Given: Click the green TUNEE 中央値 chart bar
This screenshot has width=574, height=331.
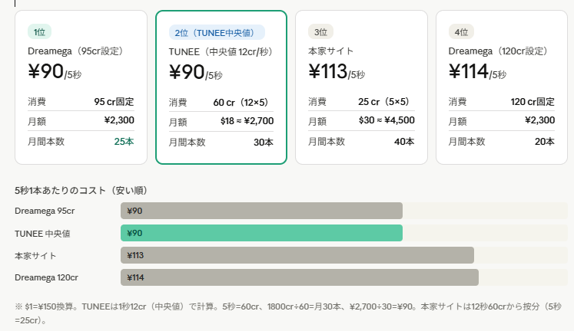Looking at the screenshot, I should [261, 233].
